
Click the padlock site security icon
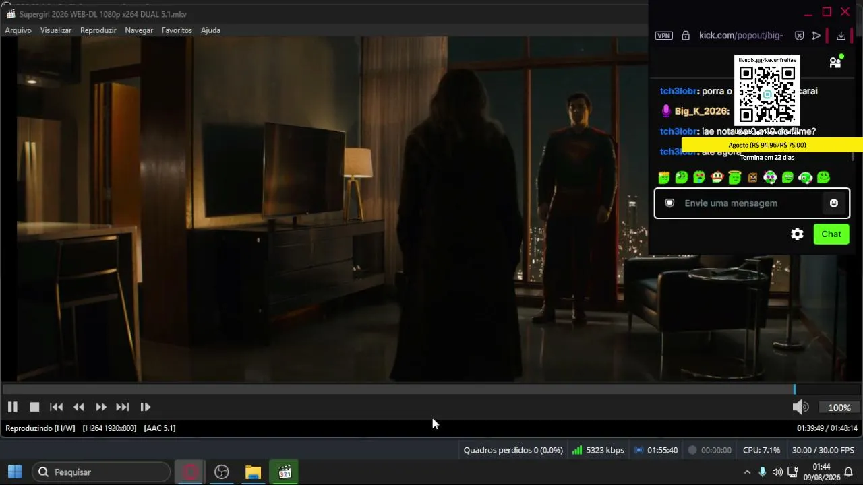click(686, 36)
